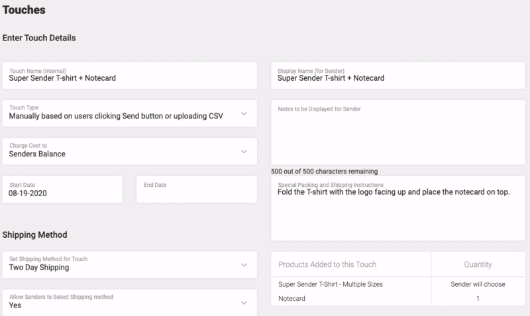Click the Quantity column header

(478, 264)
